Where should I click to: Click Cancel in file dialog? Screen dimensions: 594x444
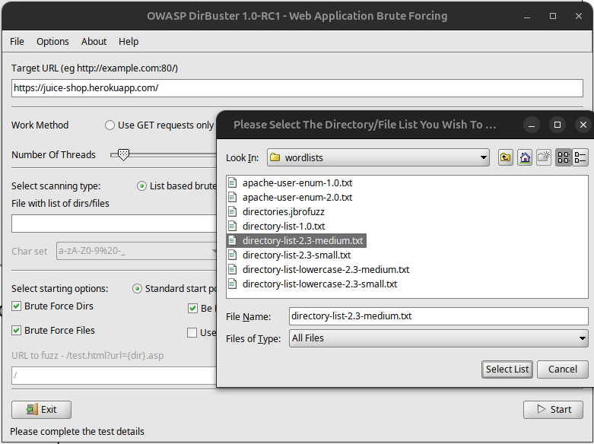coord(563,369)
